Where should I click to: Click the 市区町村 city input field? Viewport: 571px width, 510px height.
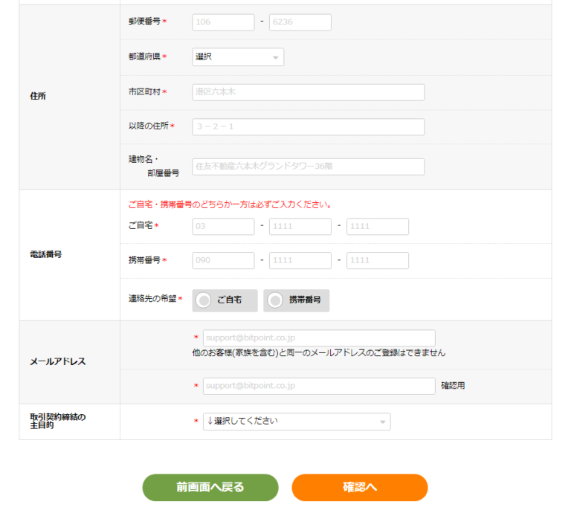point(308,92)
